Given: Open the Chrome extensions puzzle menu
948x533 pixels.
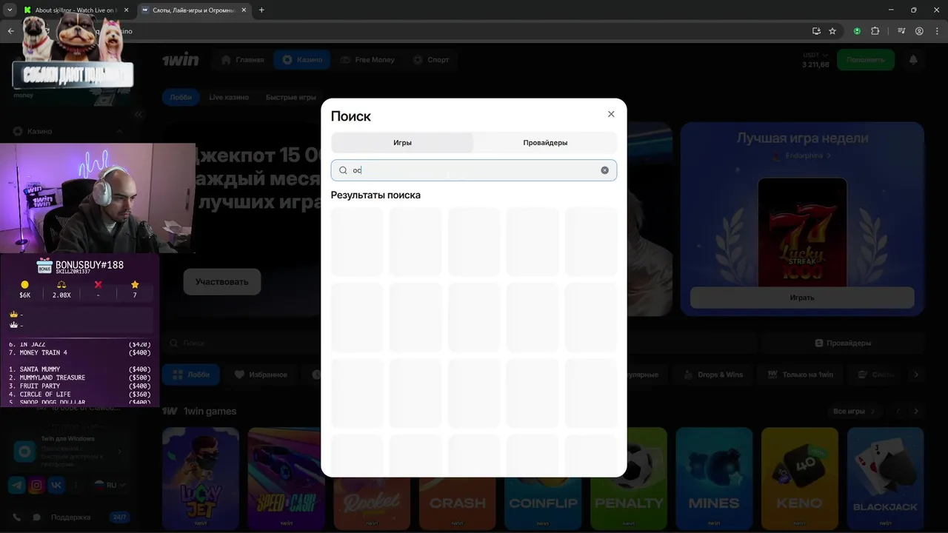Looking at the screenshot, I should click(875, 31).
